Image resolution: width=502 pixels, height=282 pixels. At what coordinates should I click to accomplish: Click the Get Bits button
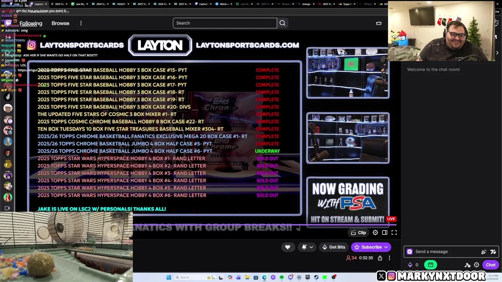pos(333,247)
